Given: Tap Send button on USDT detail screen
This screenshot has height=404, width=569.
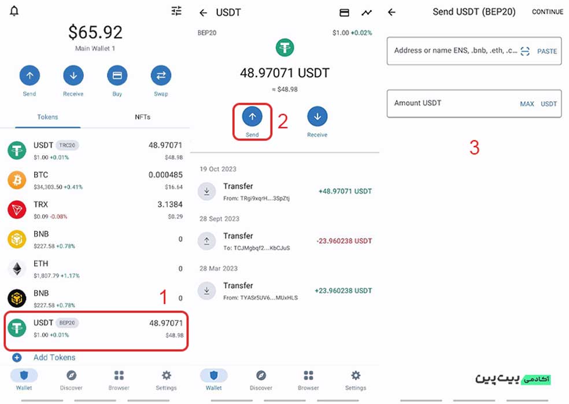Looking at the screenshot, I should (252, 122).
